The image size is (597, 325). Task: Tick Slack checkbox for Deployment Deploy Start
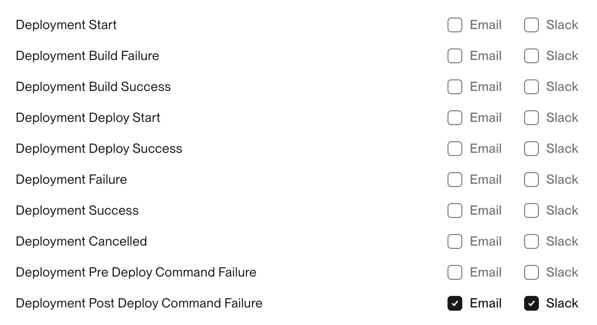point(531,118)
